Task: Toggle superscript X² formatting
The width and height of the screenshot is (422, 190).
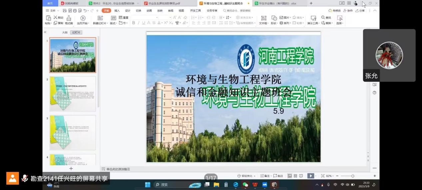Action: coord(166,23)
